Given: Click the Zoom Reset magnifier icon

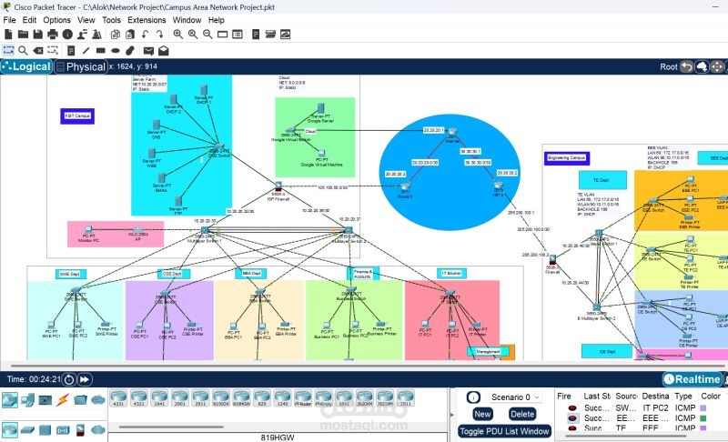Looking at the screenshot, I should (x=193, y=35).
